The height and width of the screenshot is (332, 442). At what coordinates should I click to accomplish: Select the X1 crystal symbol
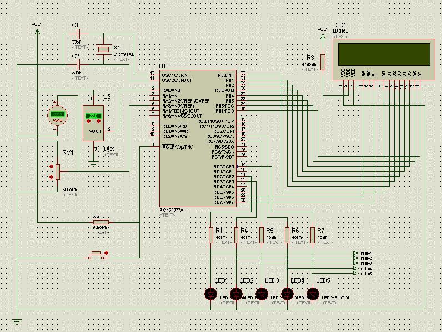(103, 49)
